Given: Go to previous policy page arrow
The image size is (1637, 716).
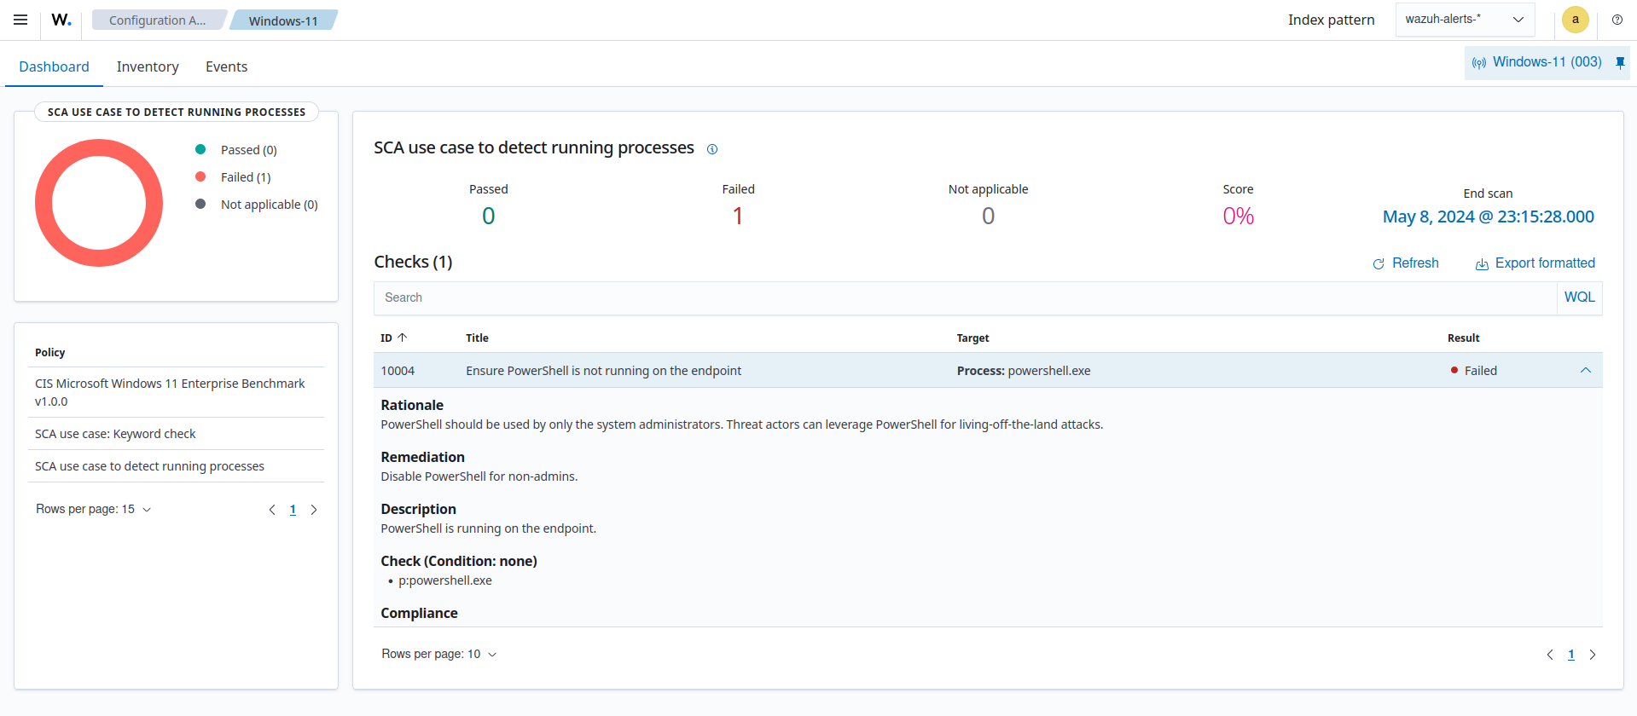Looking at the screenshot, I should (272, 510).
